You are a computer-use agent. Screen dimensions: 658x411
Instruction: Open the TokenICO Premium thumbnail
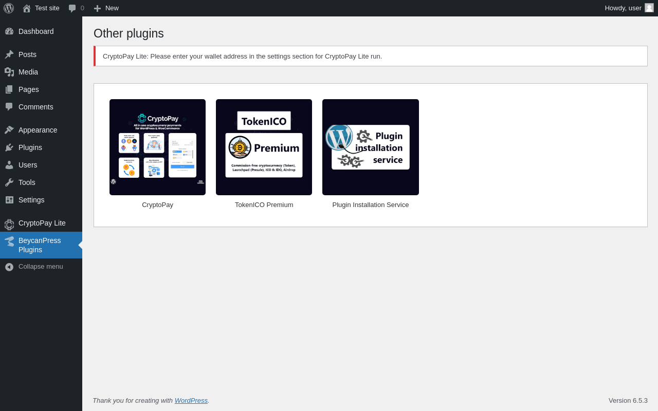click(264, 147)
